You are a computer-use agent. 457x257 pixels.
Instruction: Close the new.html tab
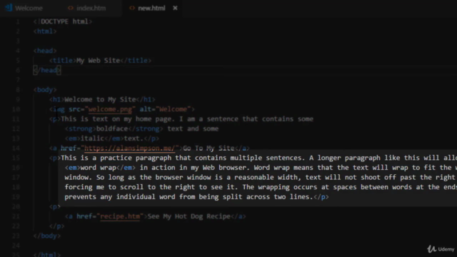[175, 8]
